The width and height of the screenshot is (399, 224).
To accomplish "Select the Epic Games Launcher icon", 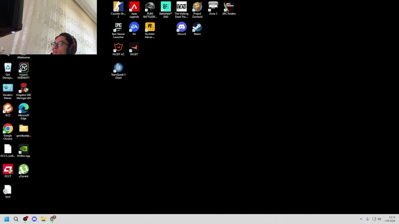I will [x=118, y=30].
